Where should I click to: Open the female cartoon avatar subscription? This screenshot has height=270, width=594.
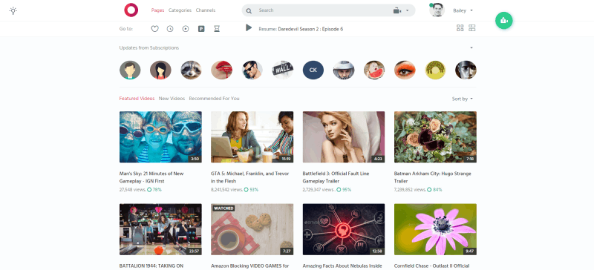[x=160, y=70]
